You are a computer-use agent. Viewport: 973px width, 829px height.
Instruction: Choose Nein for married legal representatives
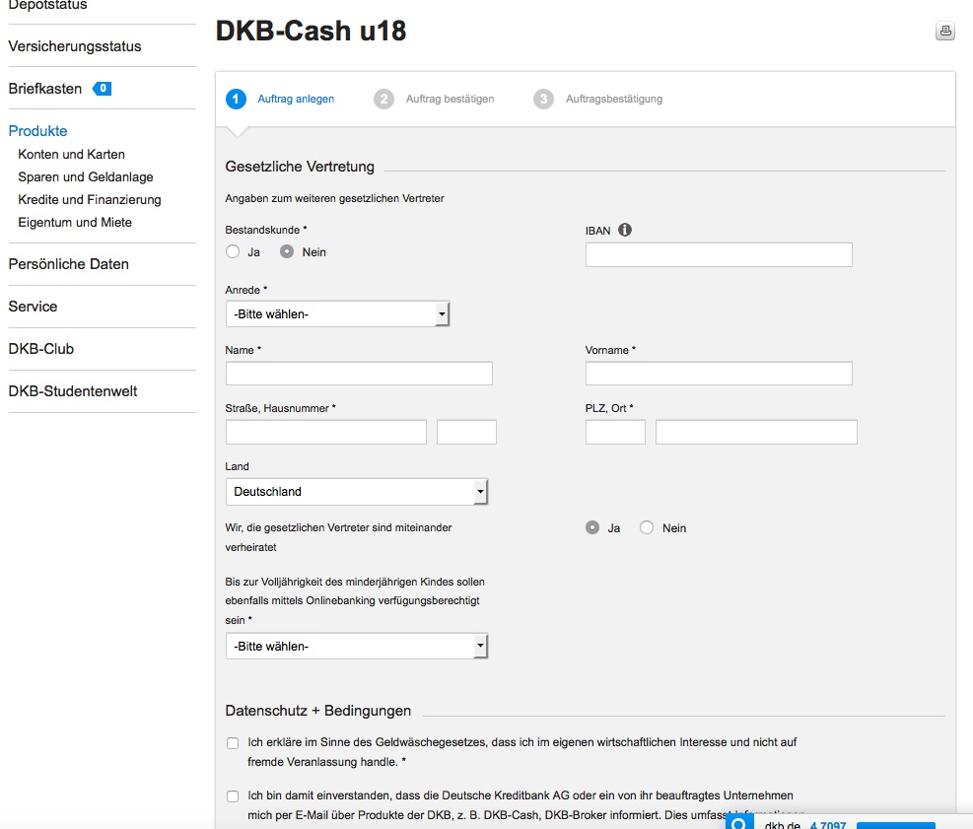pyautogui.click(x=647, y=527)
